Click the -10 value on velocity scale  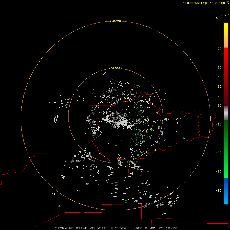218,124
